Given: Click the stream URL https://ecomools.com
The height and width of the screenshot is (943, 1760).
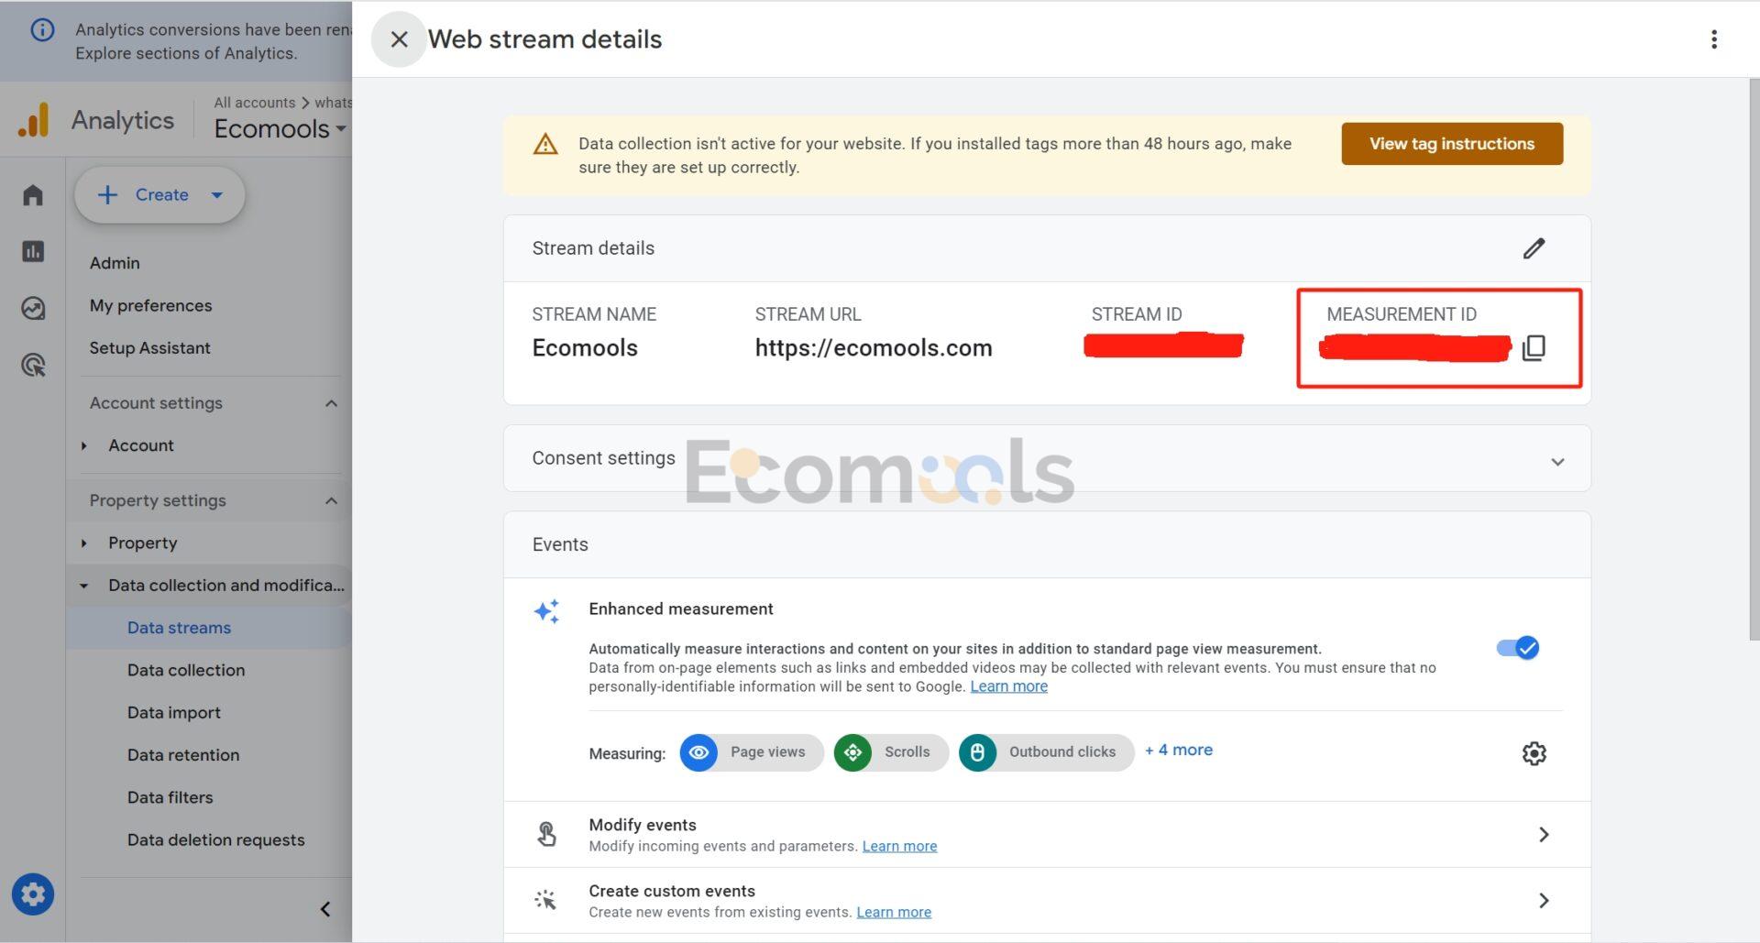Looking at the screenshot, I should [x=874, y=348].
